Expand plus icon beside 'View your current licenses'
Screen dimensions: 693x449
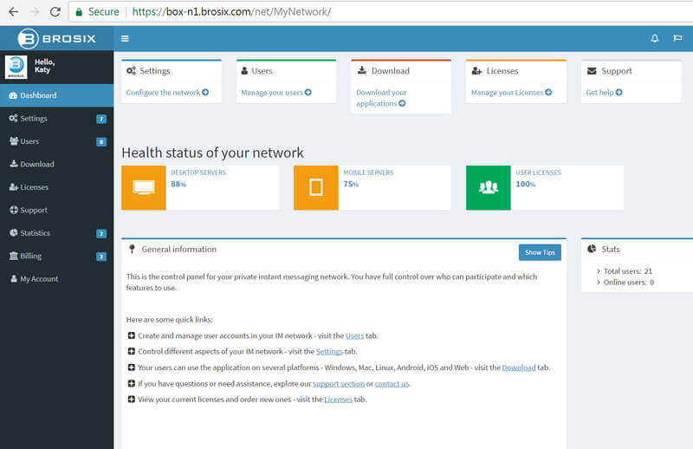point(132,399)
